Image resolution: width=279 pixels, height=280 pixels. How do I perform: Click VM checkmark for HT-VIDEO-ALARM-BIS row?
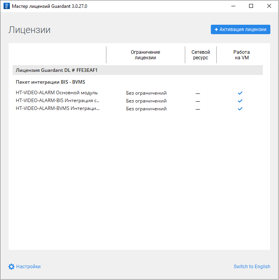click(x=240, y=101)
